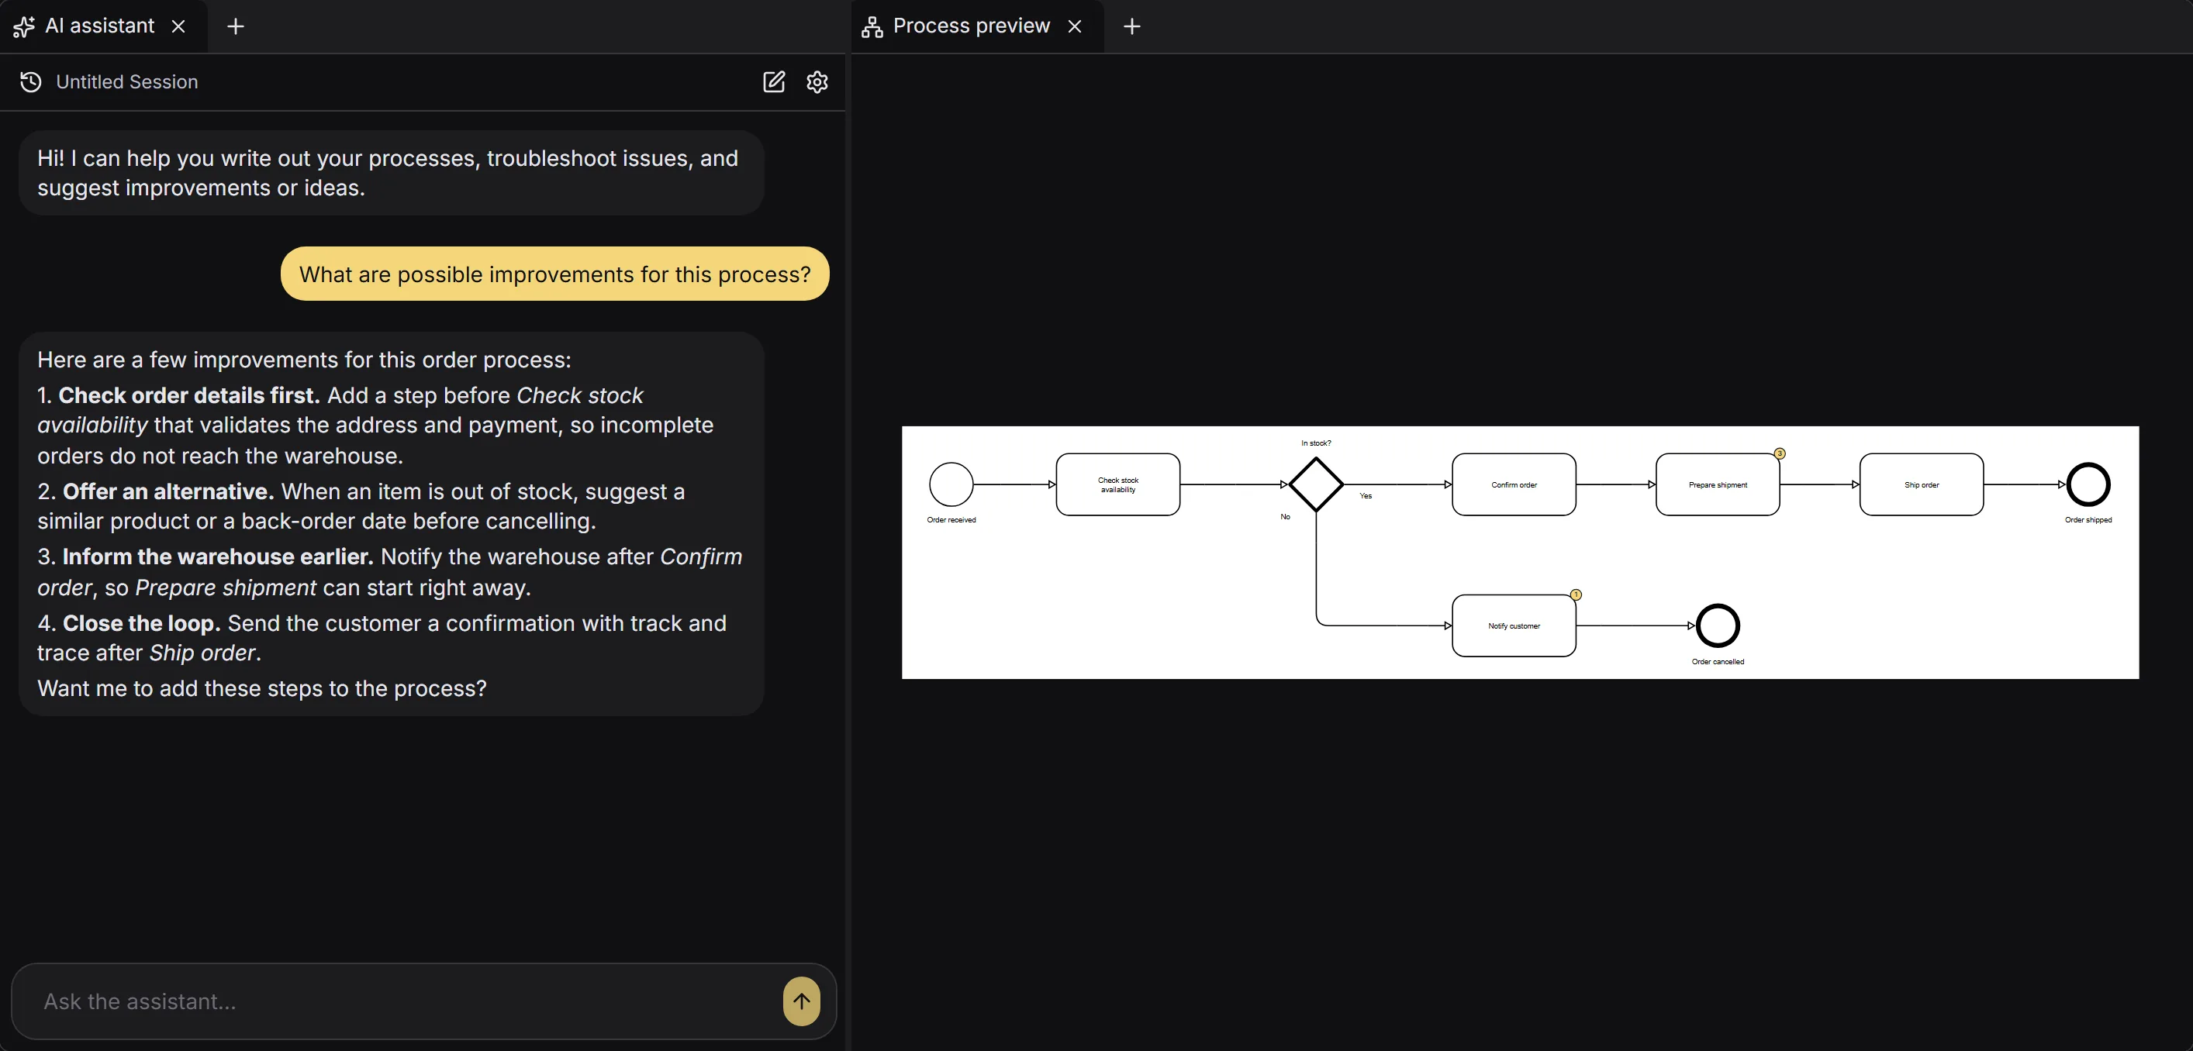2193x1051 pixels.
Task: Click the Yes flow label
Action: pyautogui.click(x=1366, y=496)
